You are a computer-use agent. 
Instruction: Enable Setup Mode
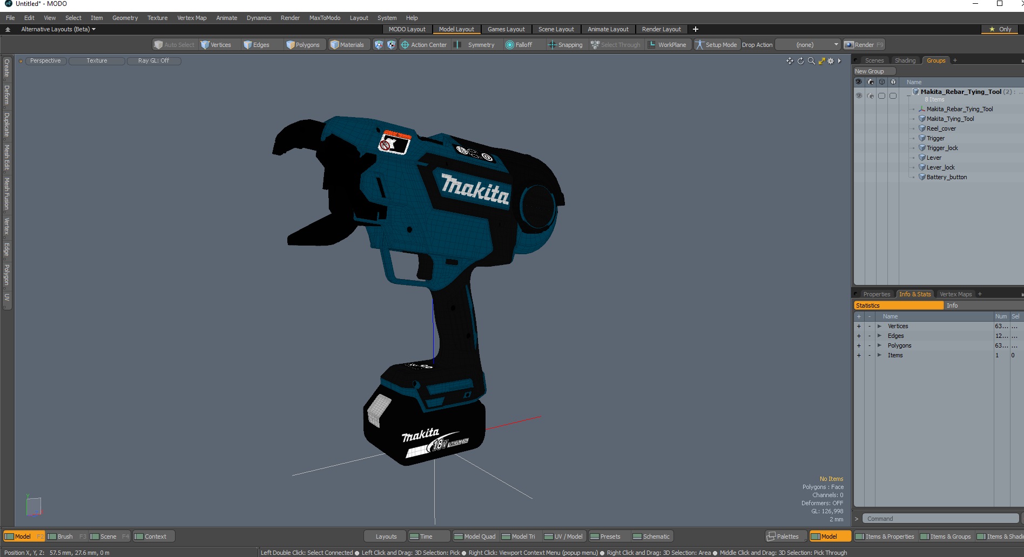(x=716, y=45)
